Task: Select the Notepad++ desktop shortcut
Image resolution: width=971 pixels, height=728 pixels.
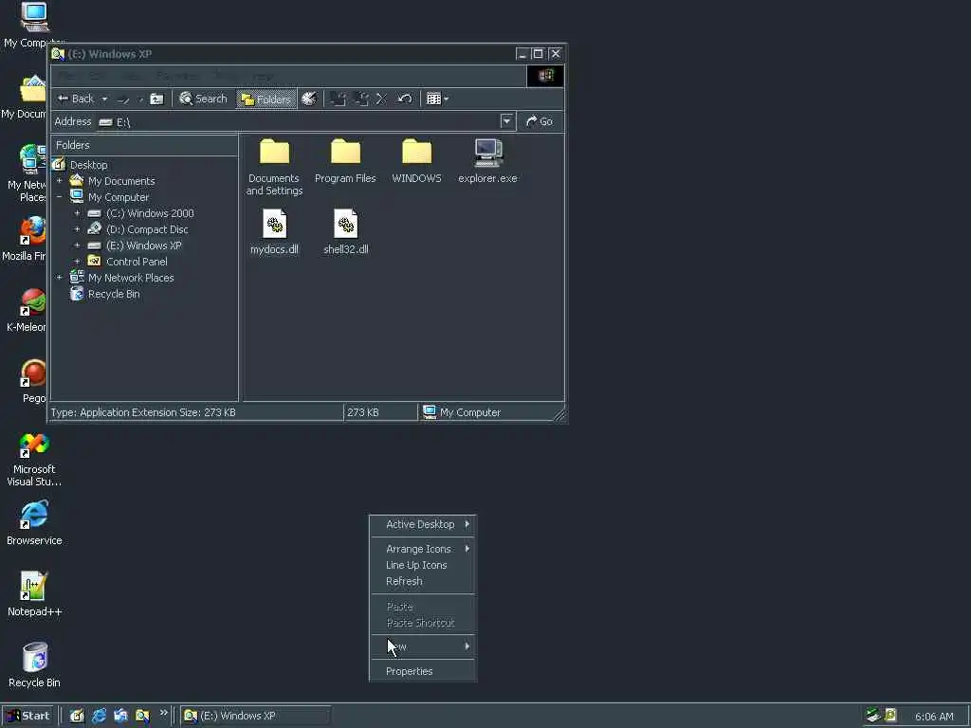Action: [34, 594]
